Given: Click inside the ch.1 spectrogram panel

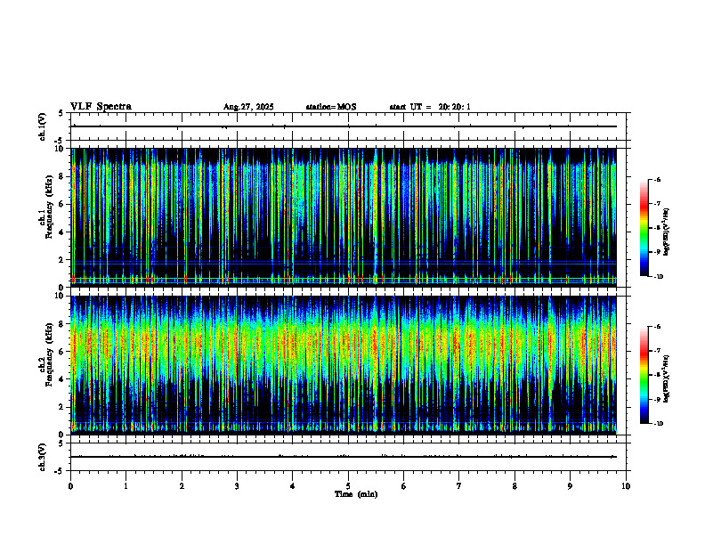Looking at the screenshot, I should 344,217.
